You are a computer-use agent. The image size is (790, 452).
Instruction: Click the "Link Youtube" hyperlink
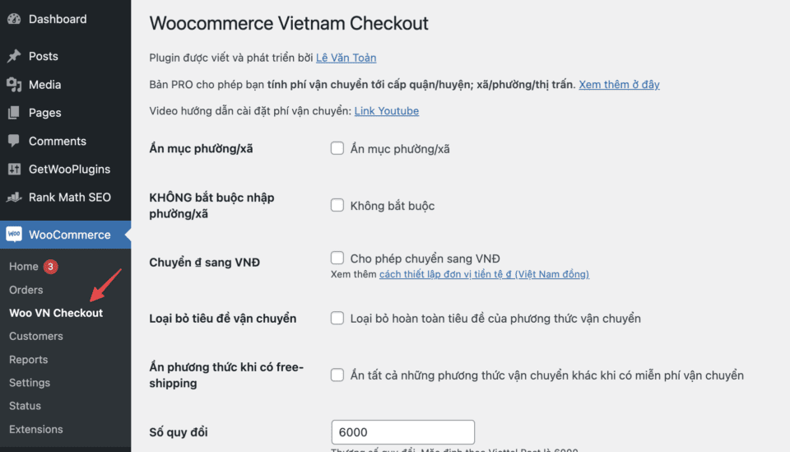click(x=386, y=111)
